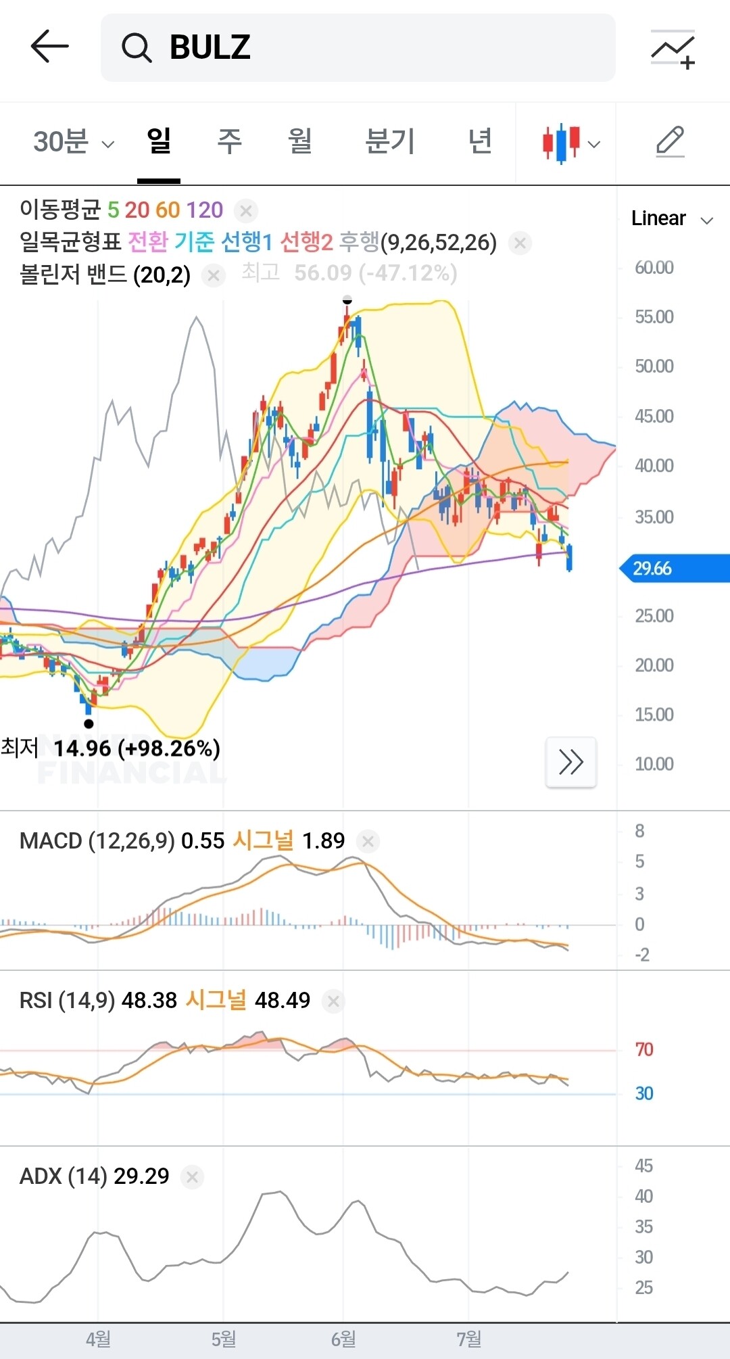
Task: Open the pencil drawing tool
Action: [671, 142]
